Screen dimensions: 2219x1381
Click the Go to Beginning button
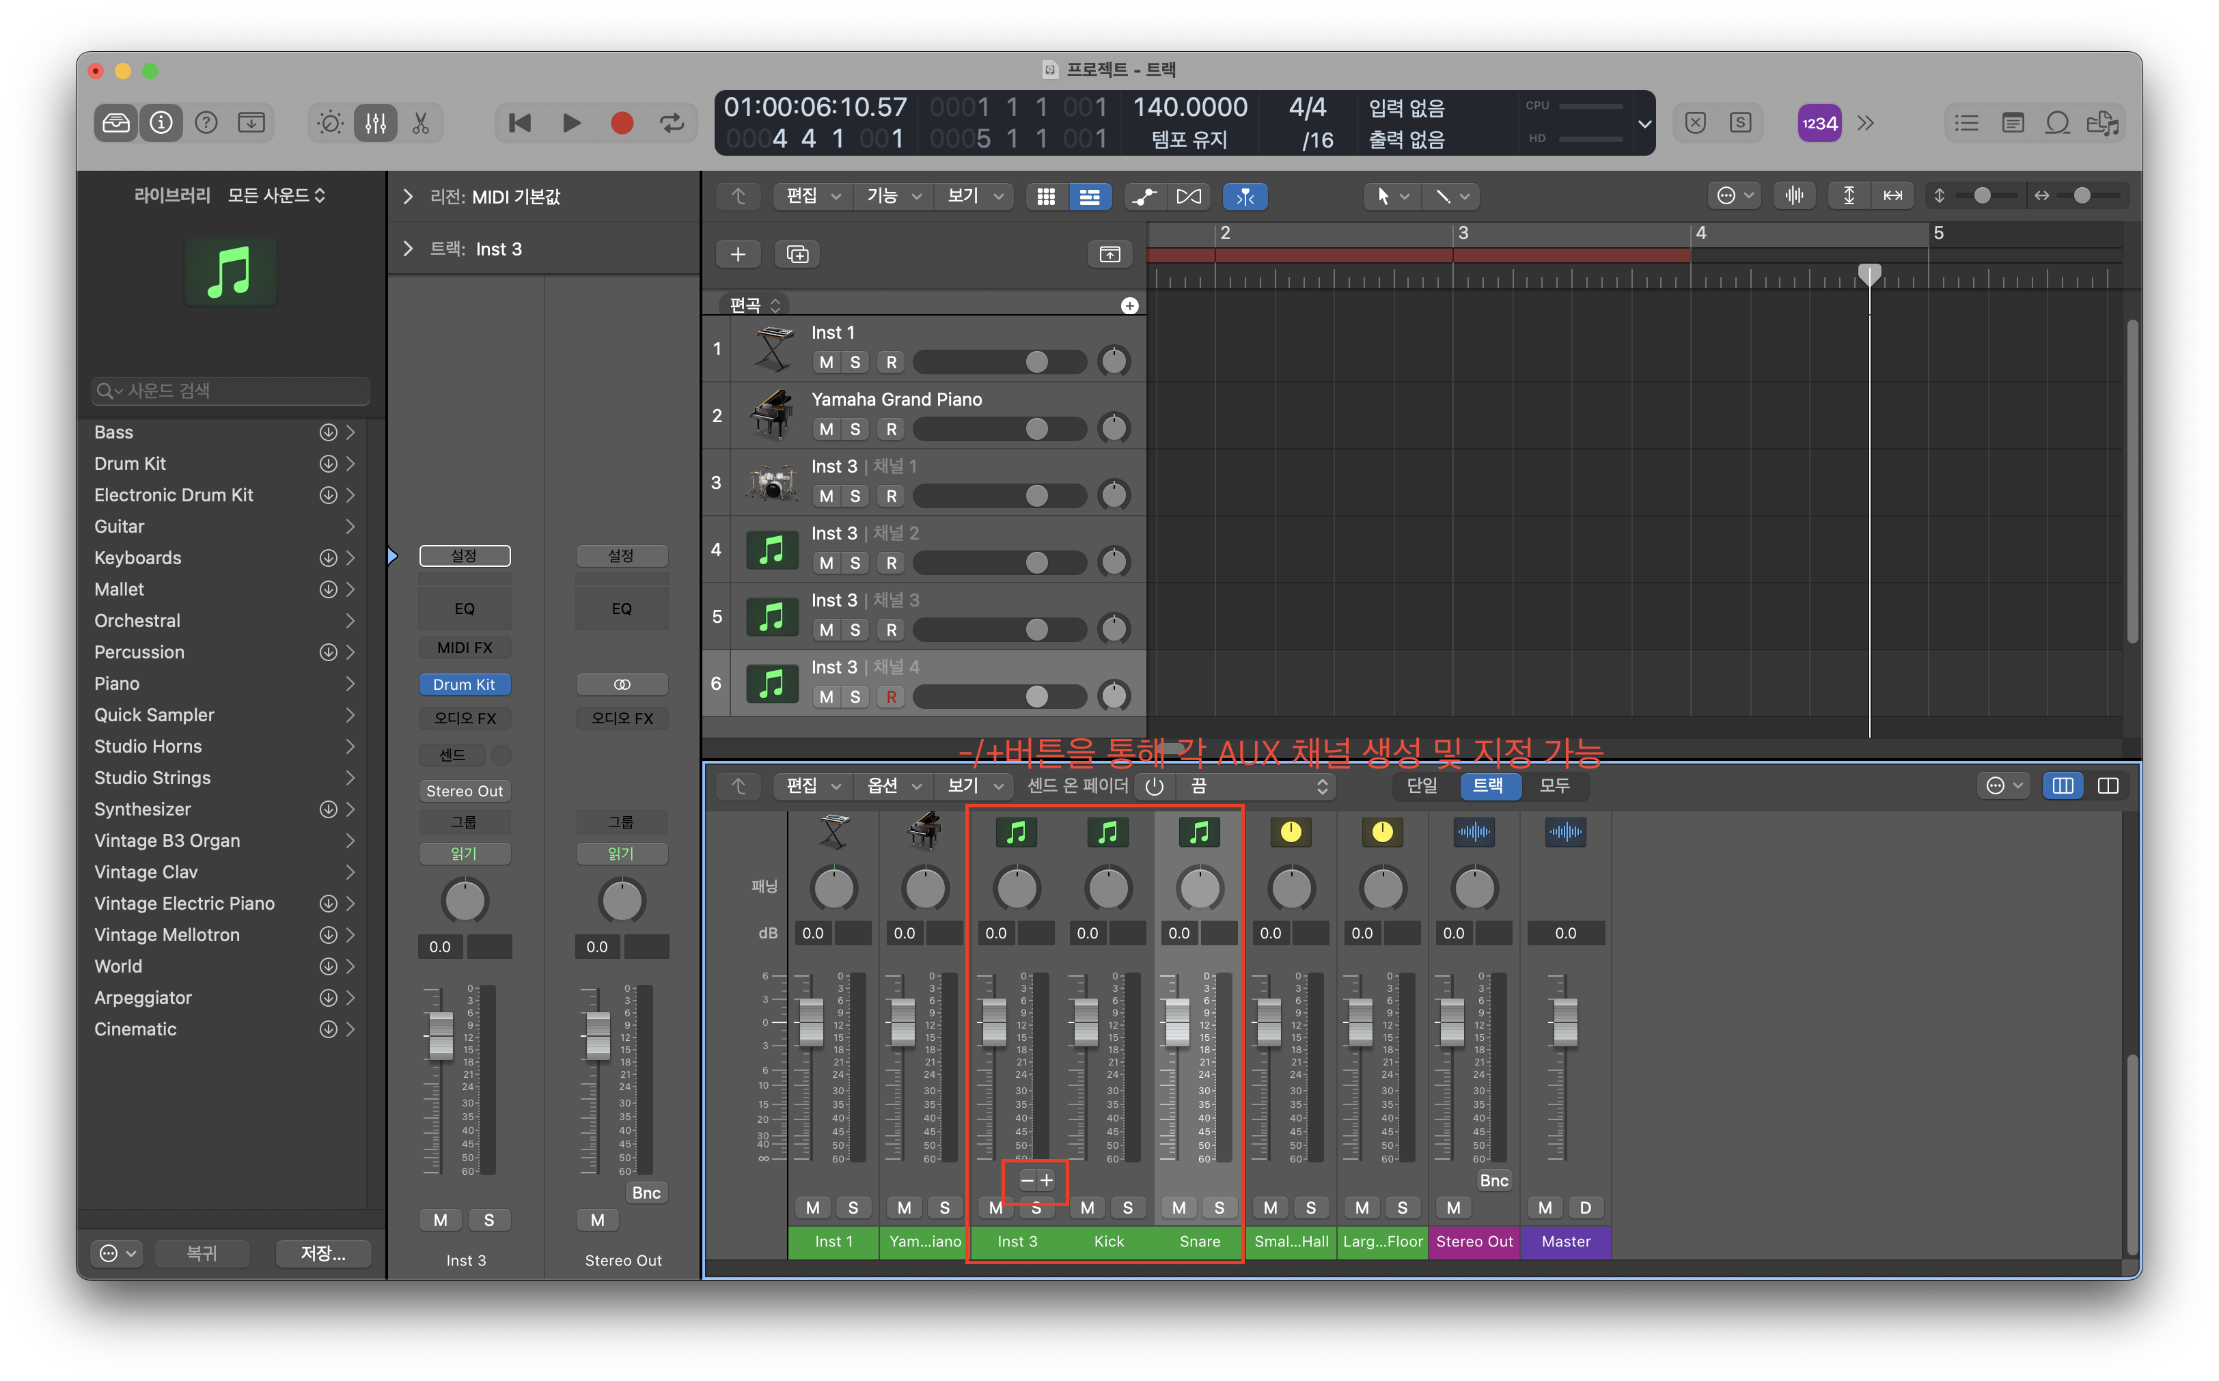tap(520, 124)
